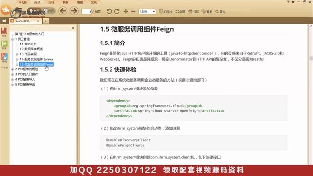Enter full screen view (全屏)
The width and height of the screenshot is (313, 176).
coord(180,12)
